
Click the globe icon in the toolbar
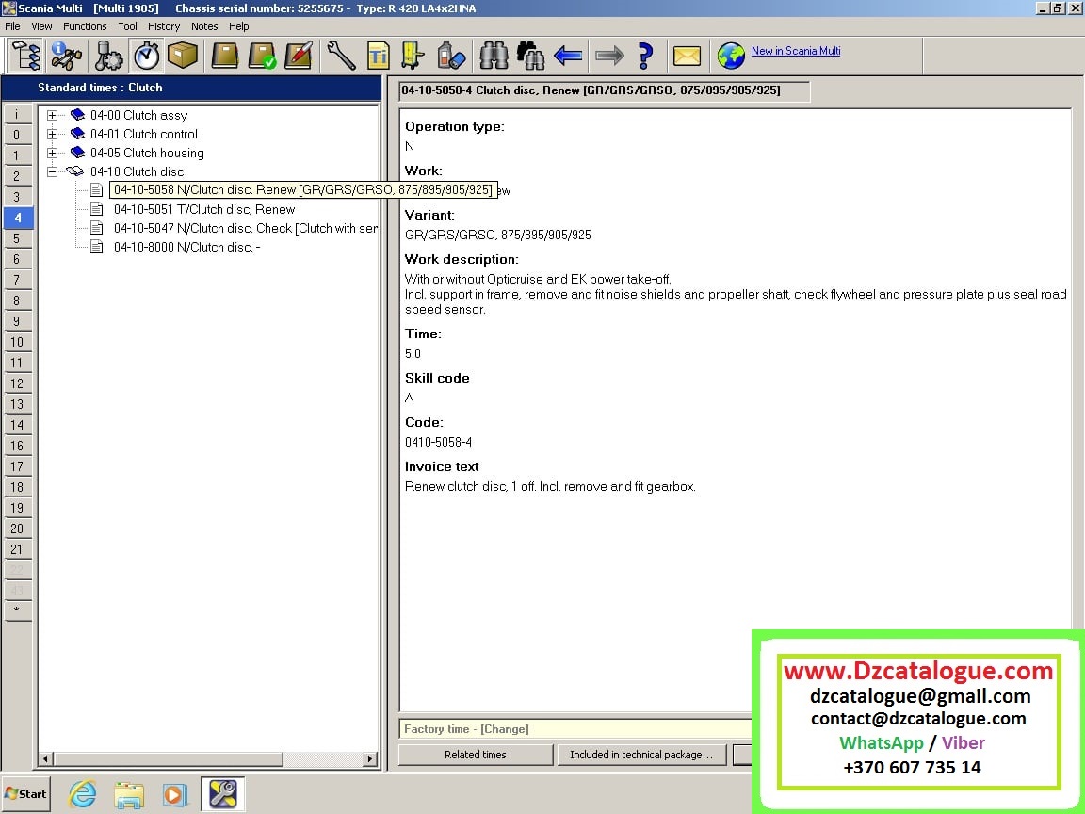click(731, 57)
